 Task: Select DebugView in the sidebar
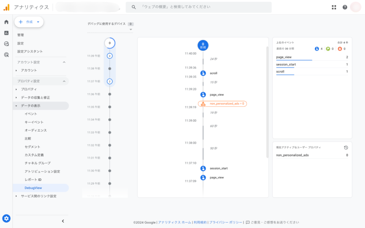[x=33, y=188]
